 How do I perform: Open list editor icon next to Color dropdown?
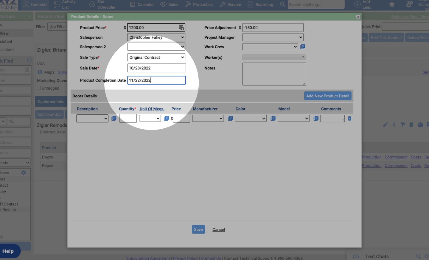(273, 119)
